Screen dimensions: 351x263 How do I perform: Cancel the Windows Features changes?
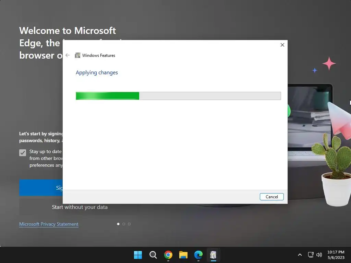click(x=271, y=197)
